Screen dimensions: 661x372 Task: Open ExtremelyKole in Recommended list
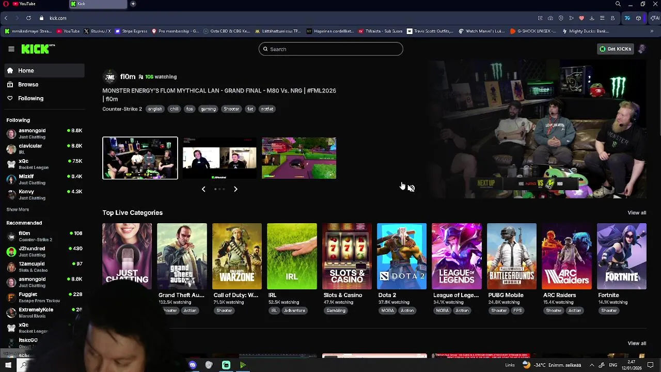point(44,313)
